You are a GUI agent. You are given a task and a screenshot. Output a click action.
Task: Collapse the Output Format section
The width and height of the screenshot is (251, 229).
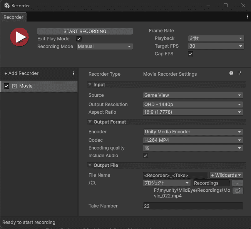click(90, 122)
